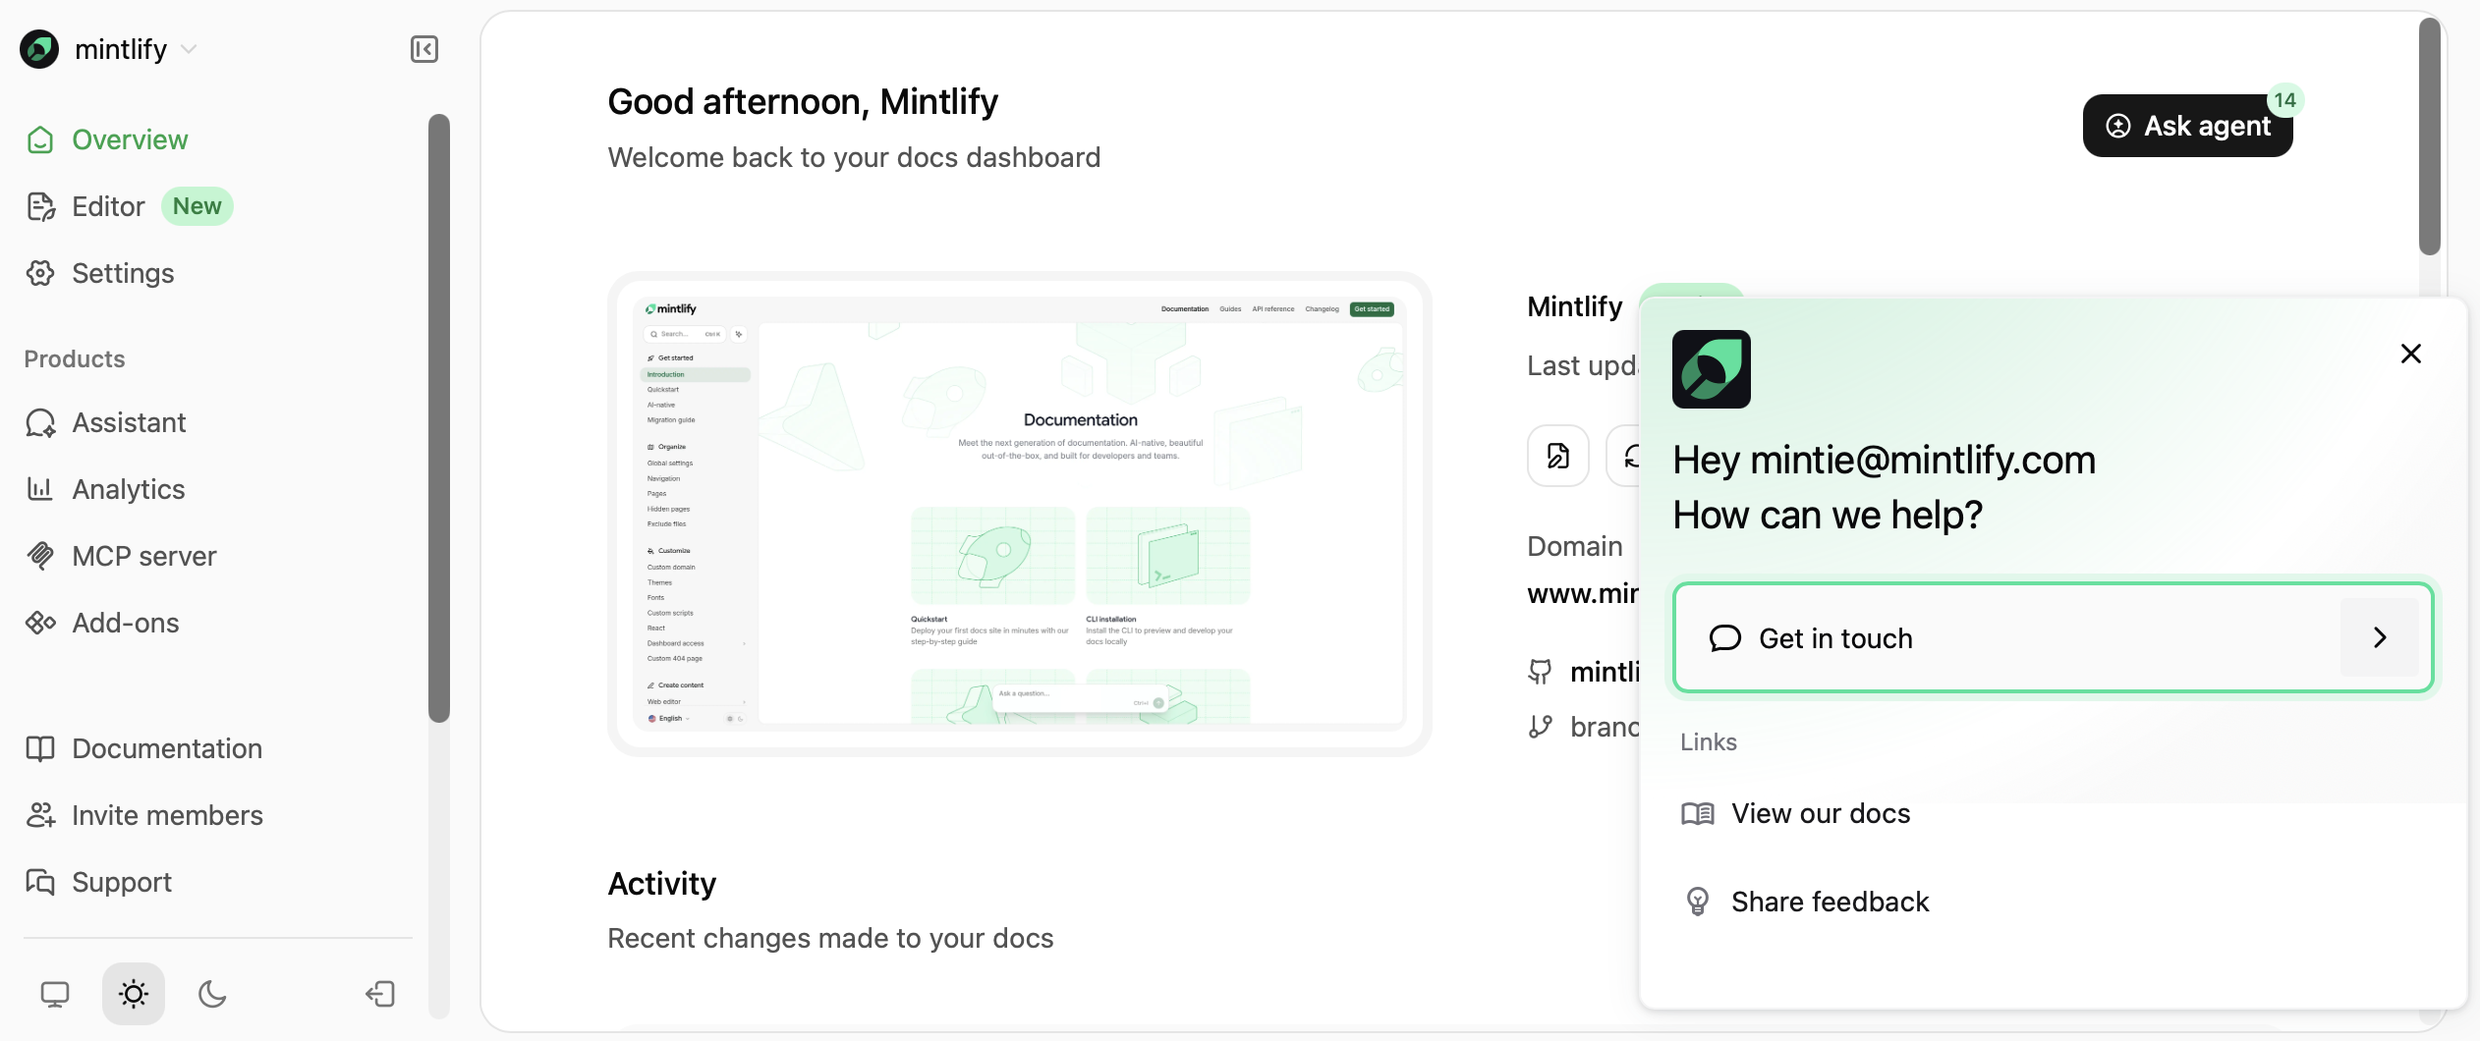This screenshot has height=1041, width=2480.
Task: Enable light mode with the sun icon
Action: [x=134, y=994]
